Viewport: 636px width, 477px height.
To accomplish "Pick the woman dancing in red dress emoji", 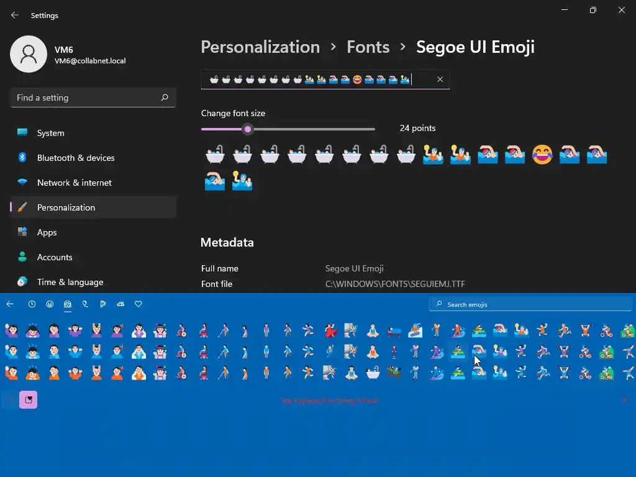I will (330, 331).
